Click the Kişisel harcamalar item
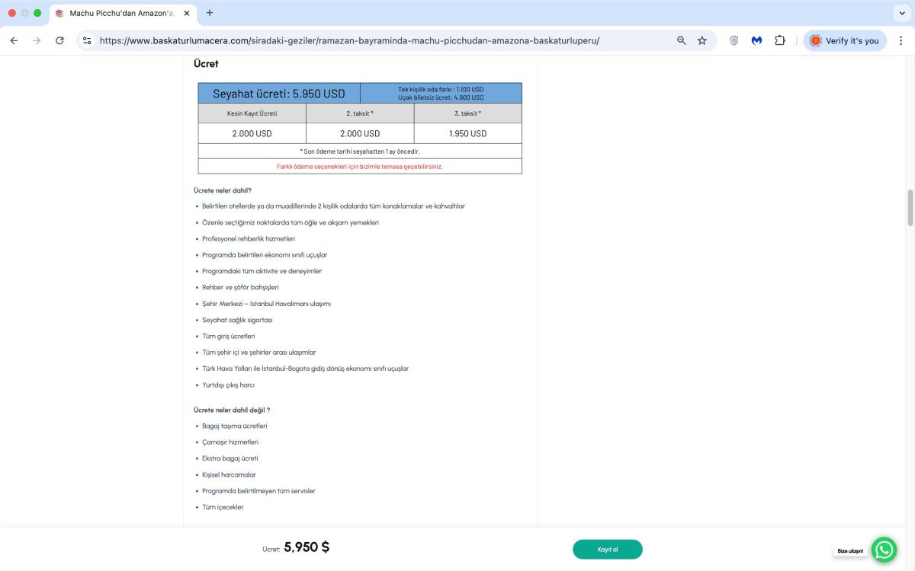 pyautogui.click(x=229, y=475)
